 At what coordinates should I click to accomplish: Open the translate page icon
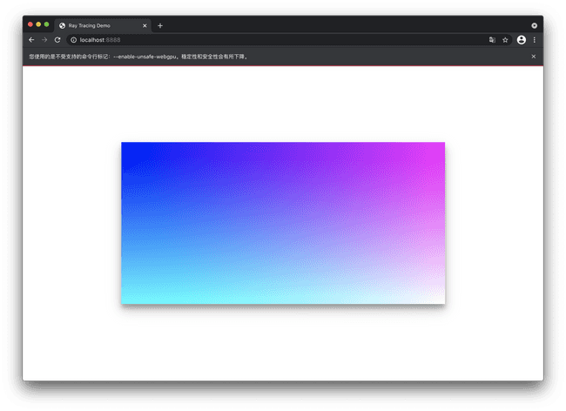pos(491,40)
